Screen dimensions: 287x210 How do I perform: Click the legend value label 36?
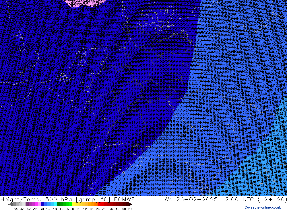tap(111, 209)
